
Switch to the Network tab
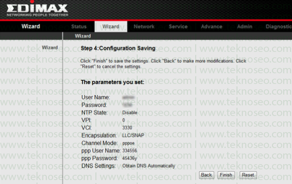pyautogui.click(x=144, y=27)
